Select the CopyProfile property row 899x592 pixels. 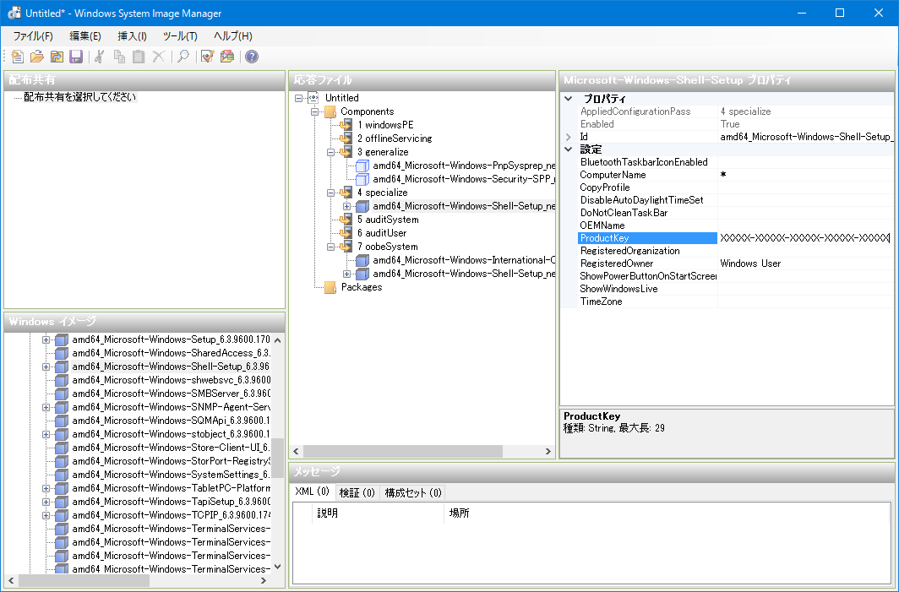coord(736,187)
